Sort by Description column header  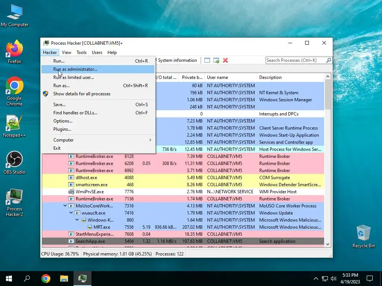point(290,77)
